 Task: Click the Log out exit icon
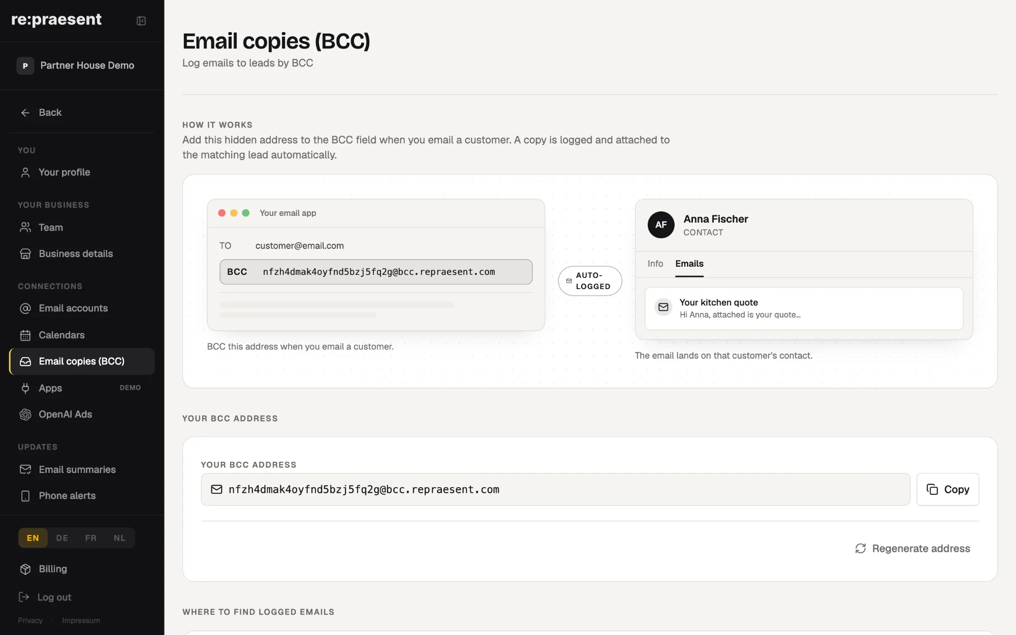(x=24, y=597)
